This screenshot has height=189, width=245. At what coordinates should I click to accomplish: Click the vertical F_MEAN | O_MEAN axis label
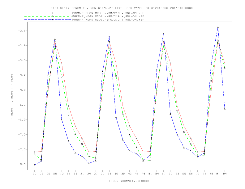pos(11,97)
